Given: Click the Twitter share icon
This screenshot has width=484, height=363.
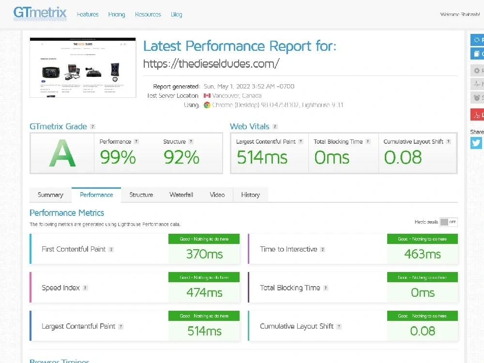Looking at the screenshot, I should (476, 143).
